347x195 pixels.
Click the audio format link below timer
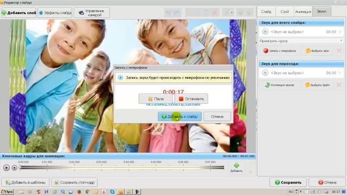pyautogui.click(x=173, y=105)
